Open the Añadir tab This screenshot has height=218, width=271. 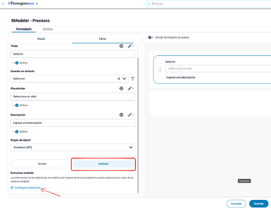coord(41,39)
